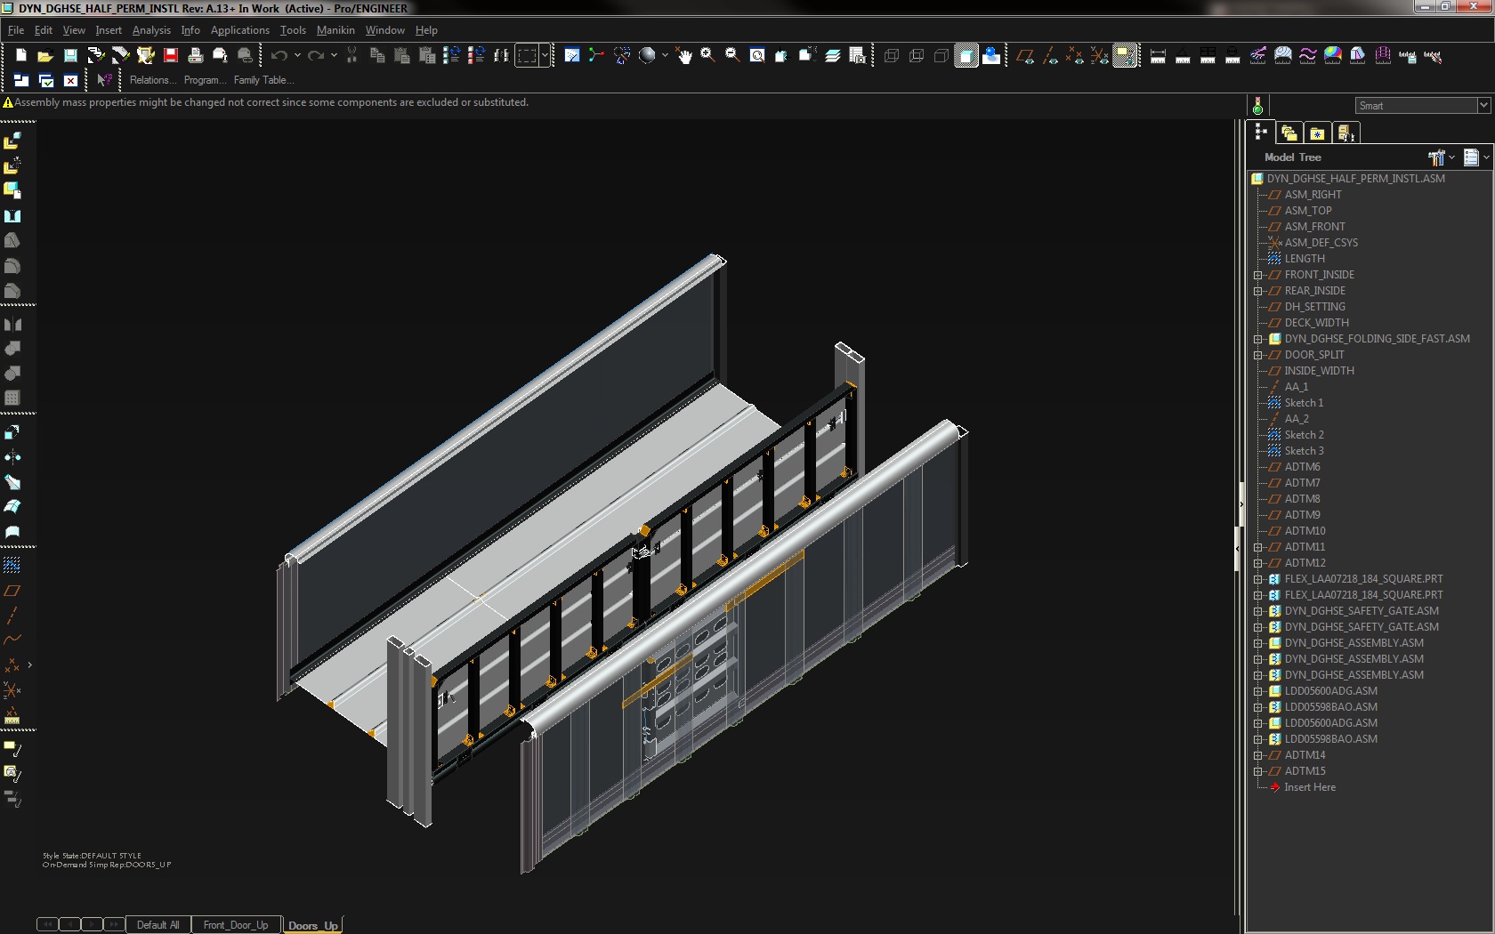This screenshot has width=1495, height=934.
Task: Select the LENGTH item in Model Tree
Action: [1305, 259]
